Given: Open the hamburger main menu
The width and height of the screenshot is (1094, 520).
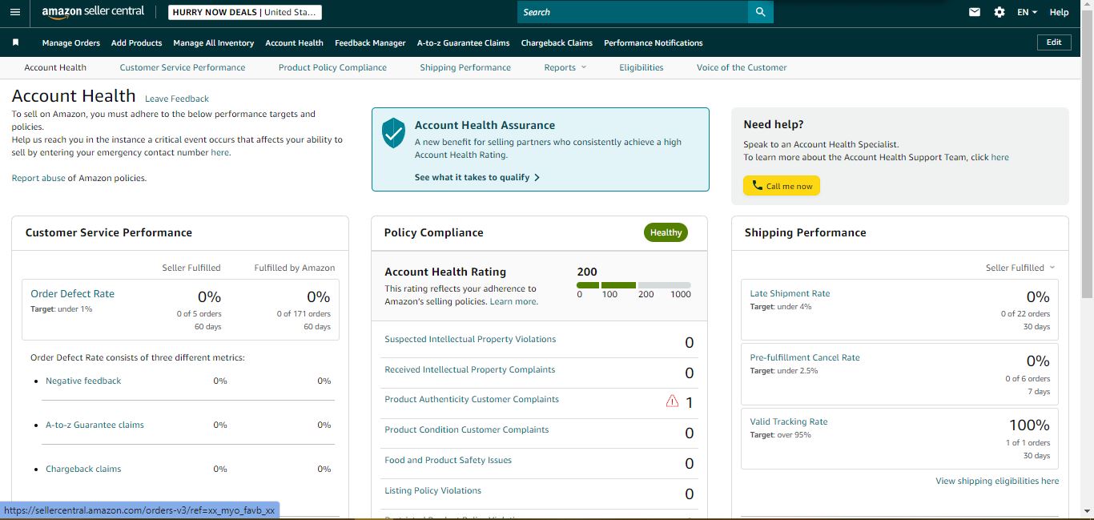Looking at the screenshot, I should coord(15,12).
